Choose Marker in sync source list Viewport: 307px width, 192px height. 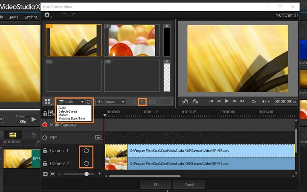(x=63, y=115)
